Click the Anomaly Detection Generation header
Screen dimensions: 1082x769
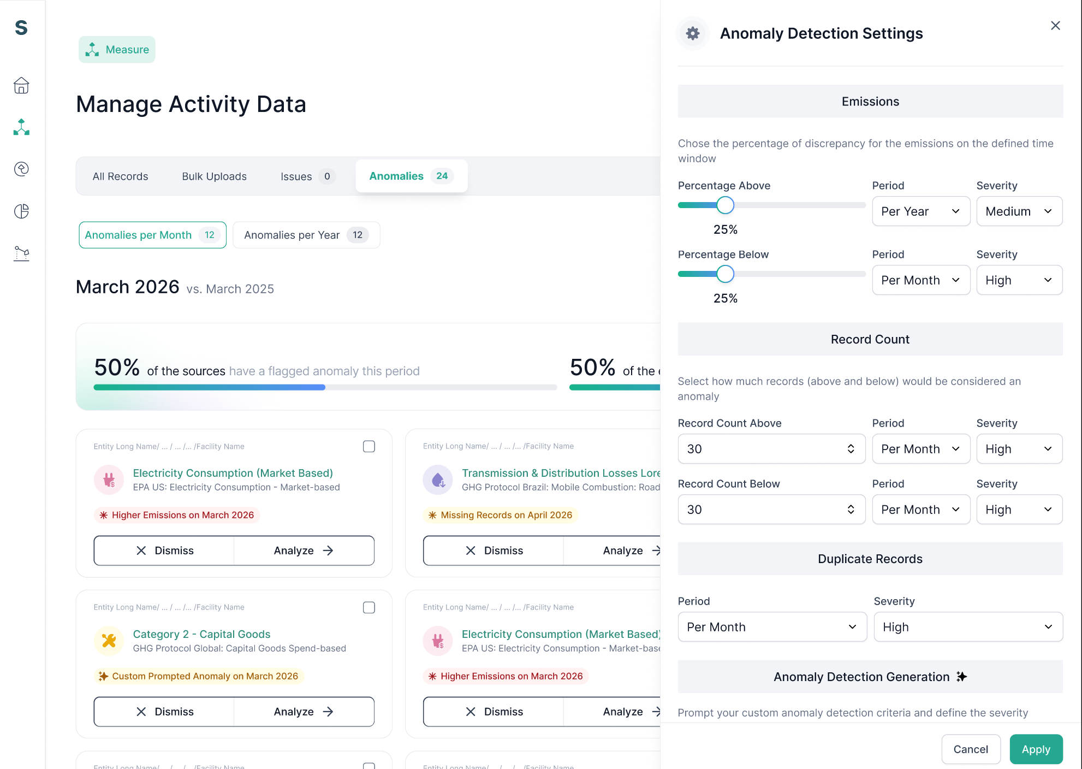click(870, 677)
